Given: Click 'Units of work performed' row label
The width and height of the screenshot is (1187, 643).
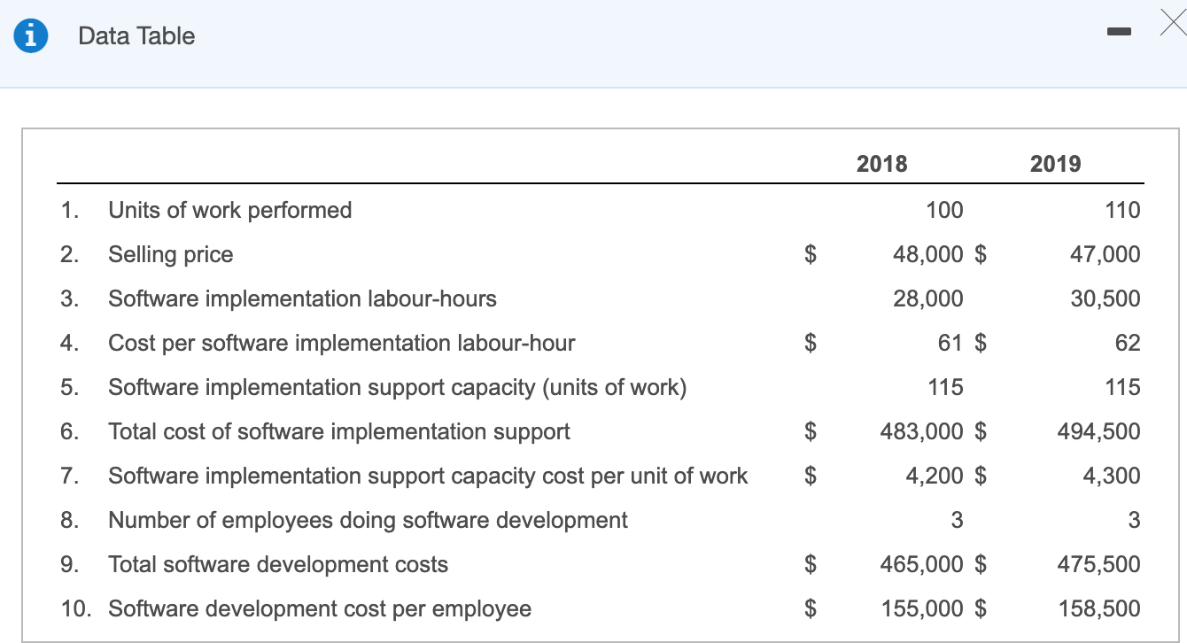Looking at the screenshot, I should [230, 210].
